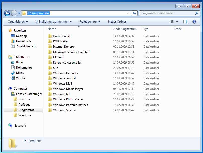Select the Windows NT folder name
The width and height of the screenshot is (203, 153).
(x=61, y=94)
